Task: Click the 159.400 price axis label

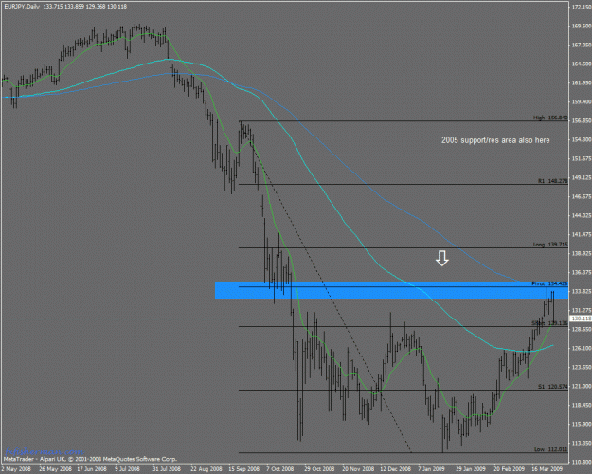Action: click(582, 101)
